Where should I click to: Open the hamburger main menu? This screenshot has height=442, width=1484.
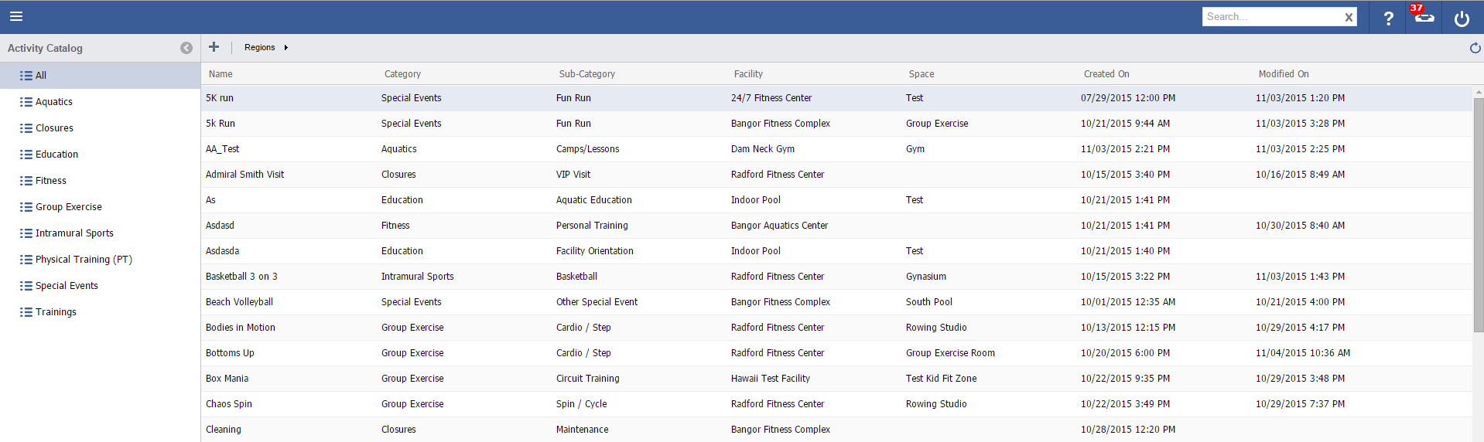click(x=16, y=16)
